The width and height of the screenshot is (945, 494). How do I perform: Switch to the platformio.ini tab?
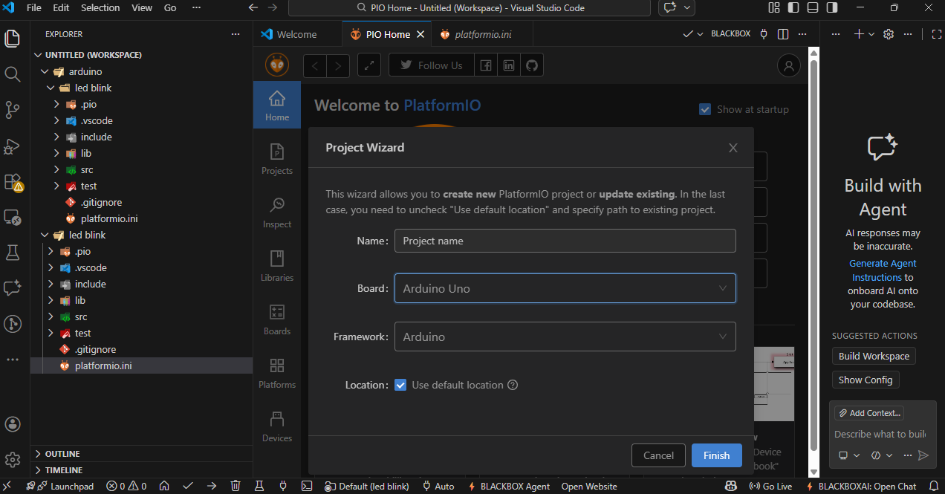482,34
